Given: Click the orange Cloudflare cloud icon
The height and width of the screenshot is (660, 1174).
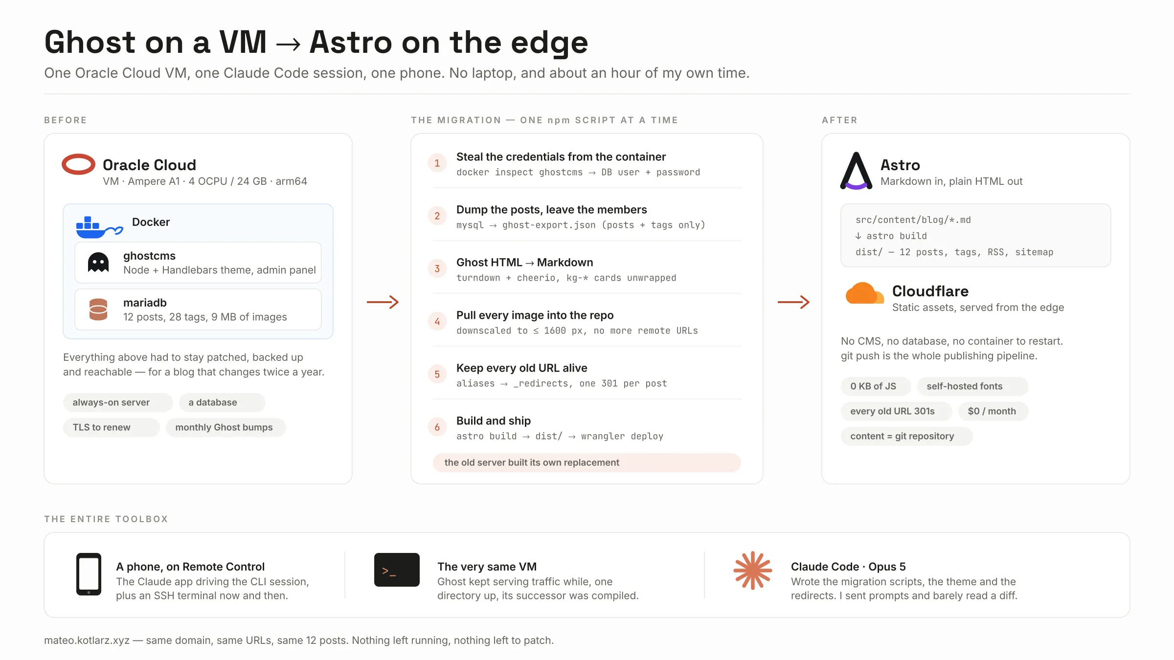Looking at the screenshot, I should tap(864, 293).
